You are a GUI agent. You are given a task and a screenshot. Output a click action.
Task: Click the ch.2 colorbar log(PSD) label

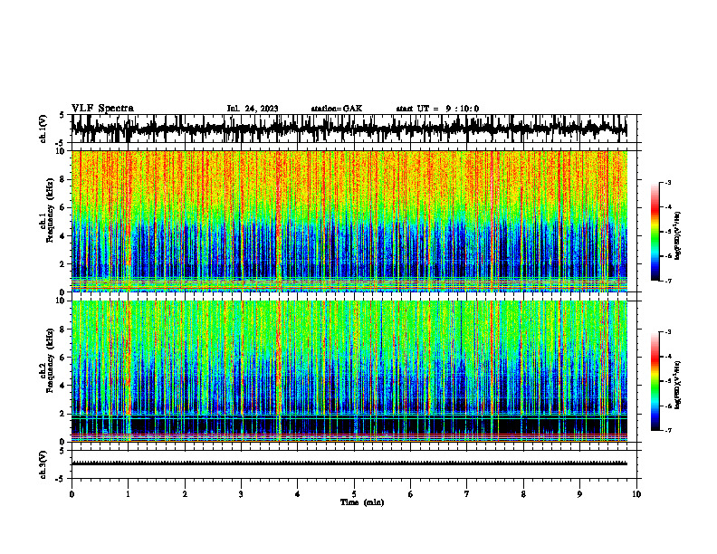coord(677,385)
